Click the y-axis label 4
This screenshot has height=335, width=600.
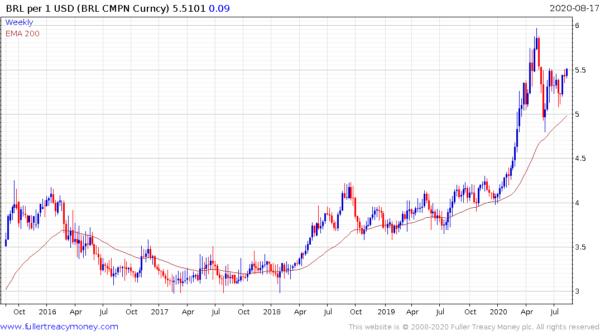tap(577, 203)
